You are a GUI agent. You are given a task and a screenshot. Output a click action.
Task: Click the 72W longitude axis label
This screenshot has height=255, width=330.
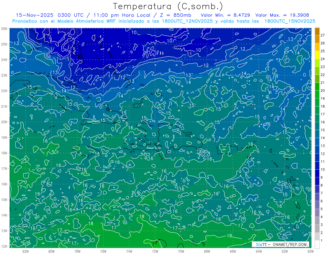tap(155, 251)
